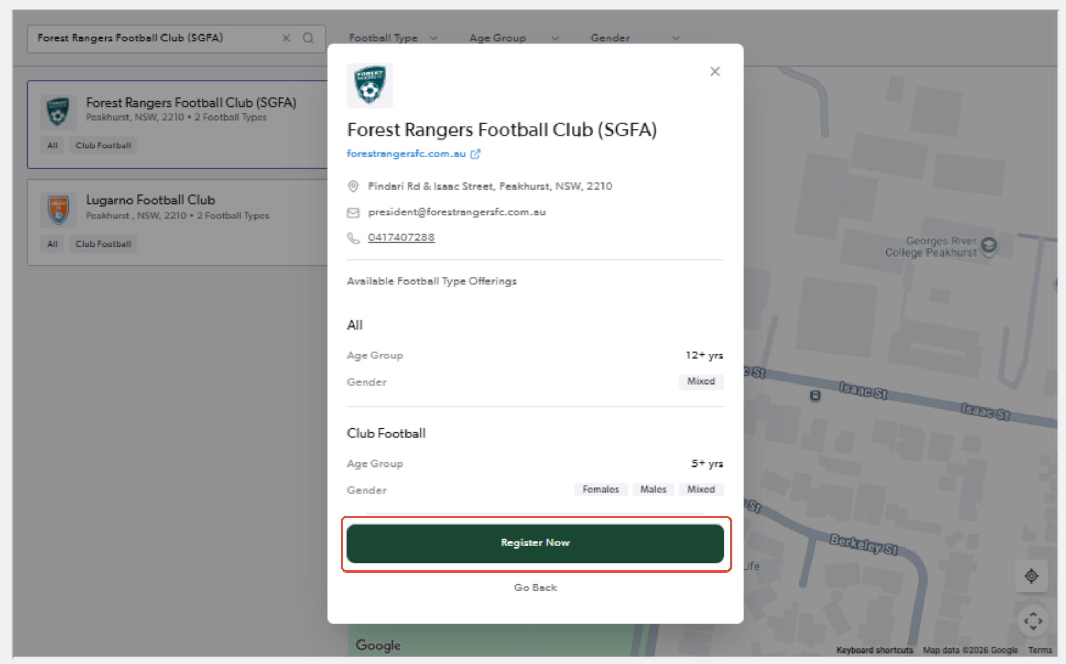This screenshot has width=1066, height=664.
Task: Open the Age Group filter
Action: [x=514, y=38]
